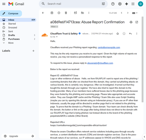This screenshot has height=140, width=146.
Task: Open Google apps grid
Action: [133, 4]
